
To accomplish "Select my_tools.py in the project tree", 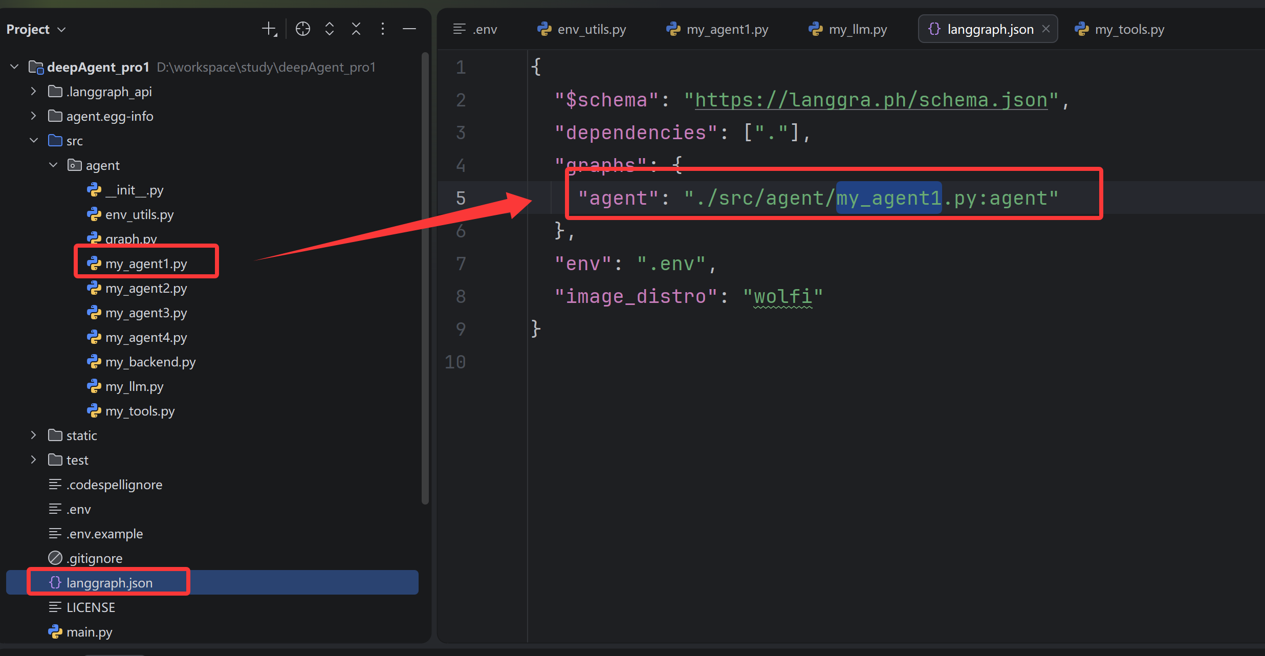I will pos(140,411).
